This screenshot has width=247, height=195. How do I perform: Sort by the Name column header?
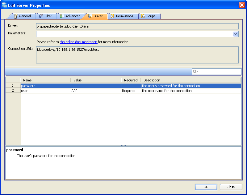46,80
